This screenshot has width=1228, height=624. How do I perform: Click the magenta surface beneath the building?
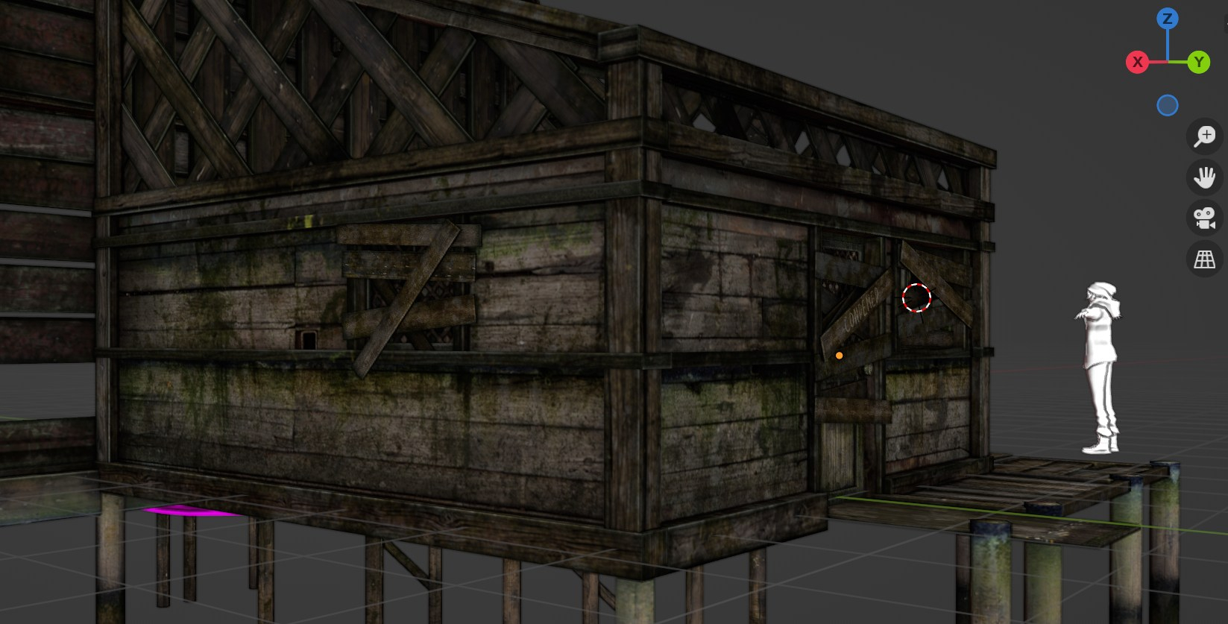point(186,511)
